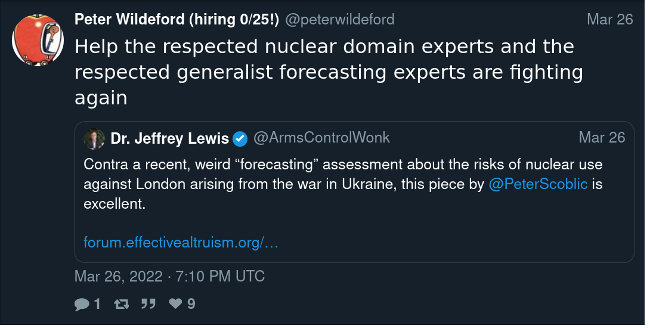650x328 pixels.
Task: Open the Dr. Jeffrey Lewis name link
Action: [170, 139]
